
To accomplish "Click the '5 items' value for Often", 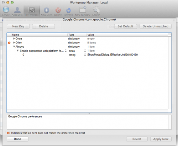I will (x=91, y=43).
